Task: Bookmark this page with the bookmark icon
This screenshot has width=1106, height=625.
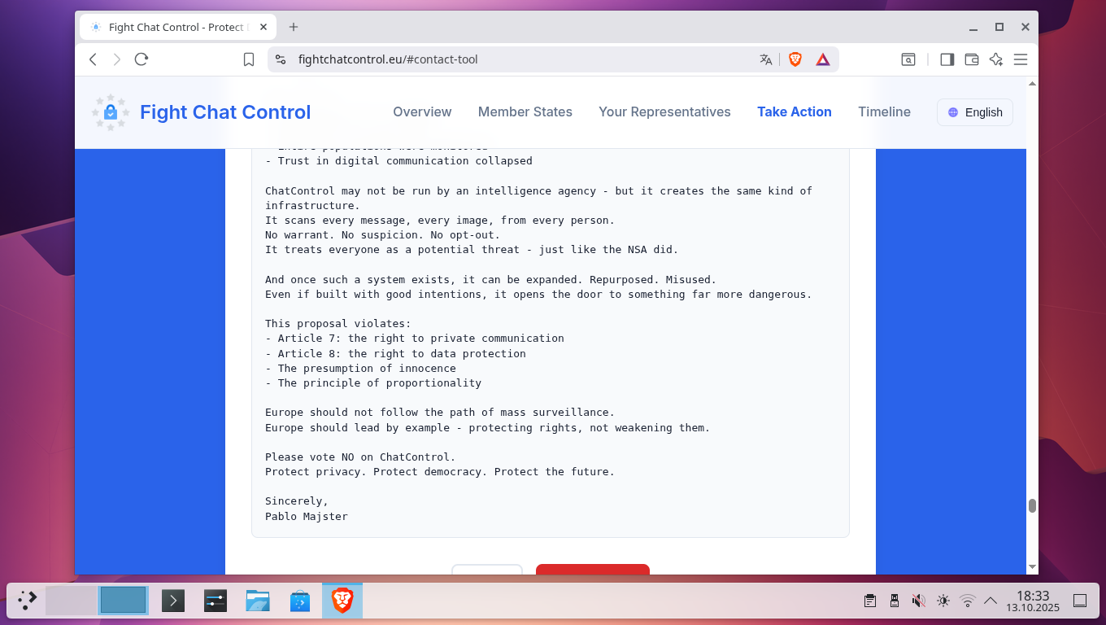Action: pos(250,59)
